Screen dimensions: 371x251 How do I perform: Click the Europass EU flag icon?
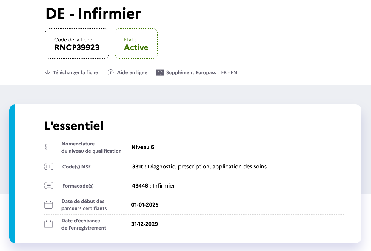(160, 73)
